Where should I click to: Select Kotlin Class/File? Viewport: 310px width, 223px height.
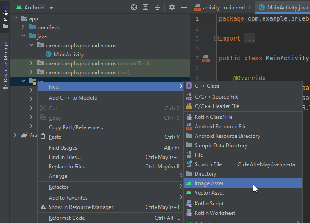243,117
